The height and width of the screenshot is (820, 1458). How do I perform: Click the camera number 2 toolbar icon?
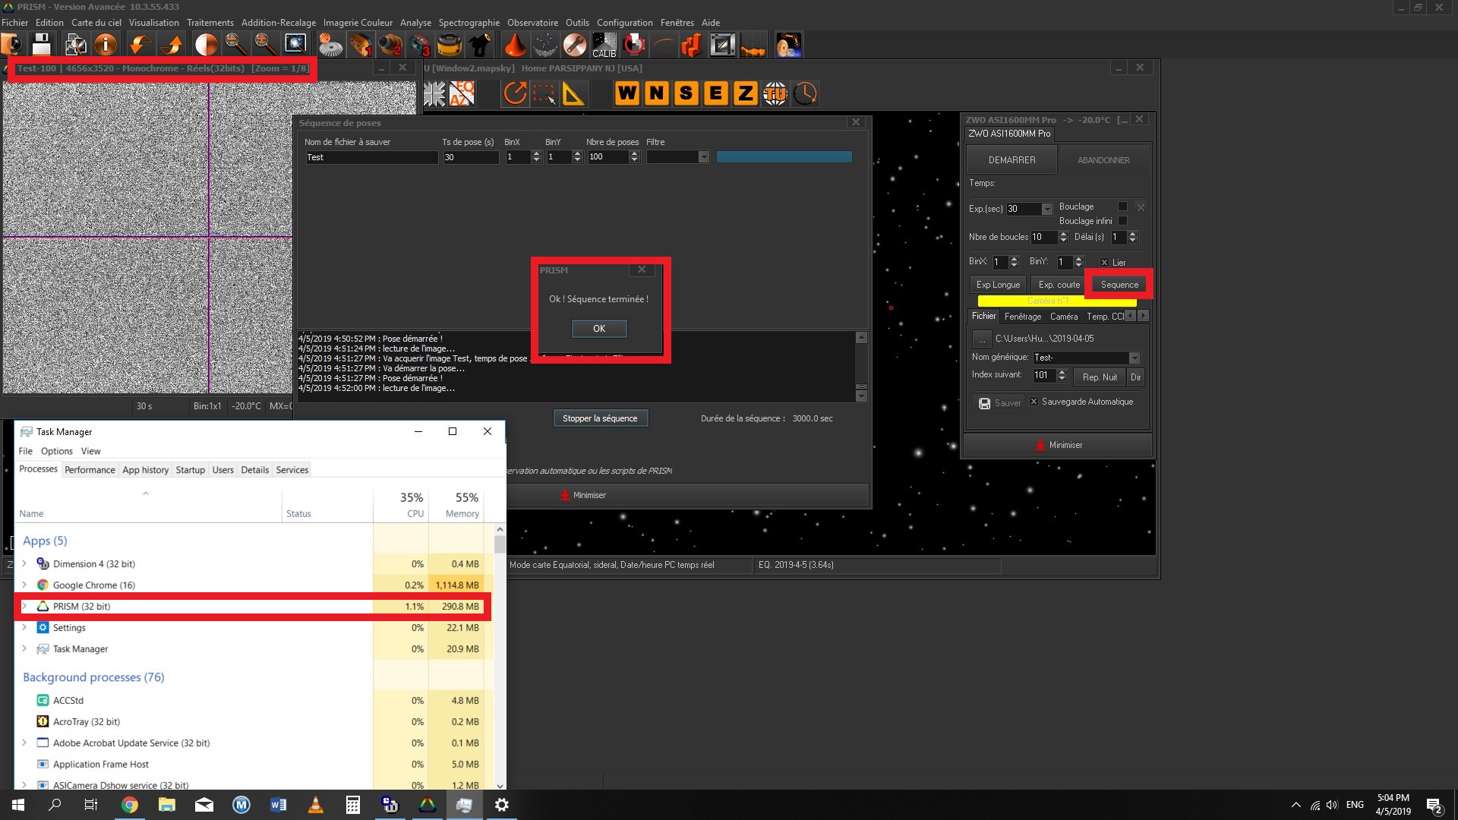(x=390, y=45)
